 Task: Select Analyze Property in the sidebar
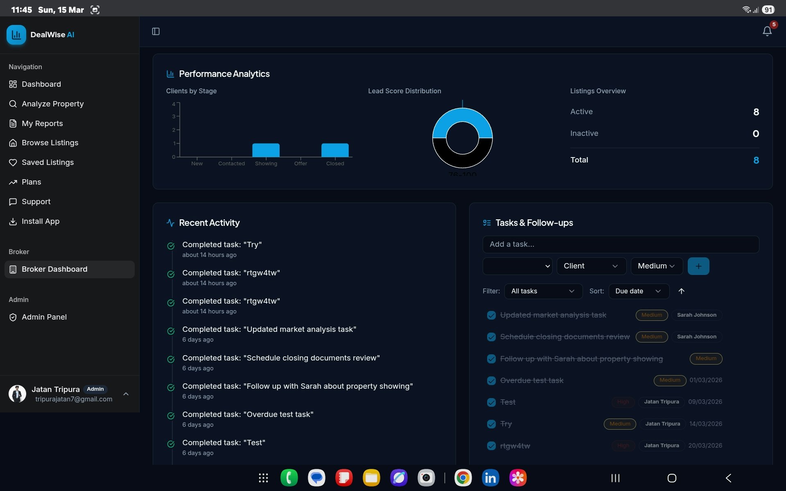52,104
